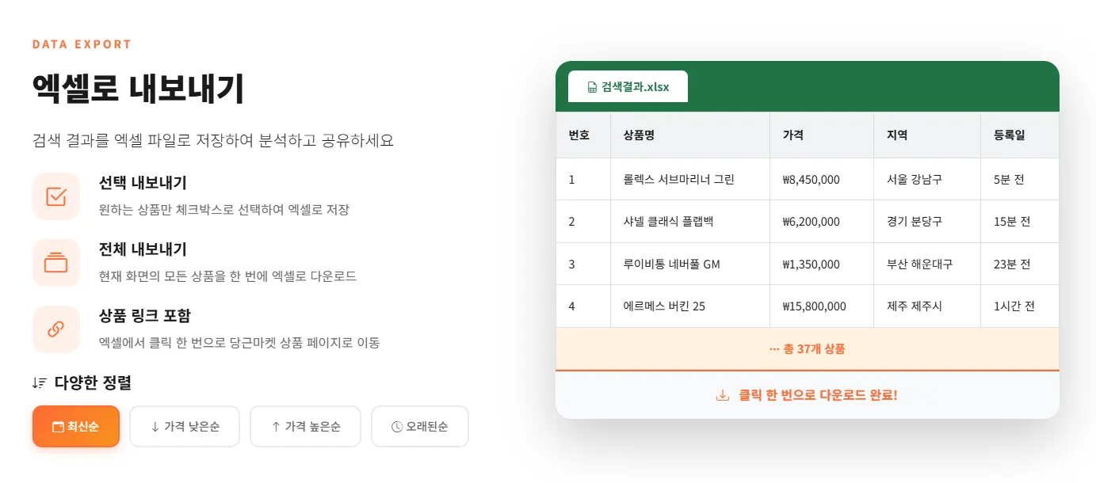The width and height of the screenshot is (1096, 483).
Task: Click the box icon next to 전체 내보내기
Action: (x=55, y=263)
